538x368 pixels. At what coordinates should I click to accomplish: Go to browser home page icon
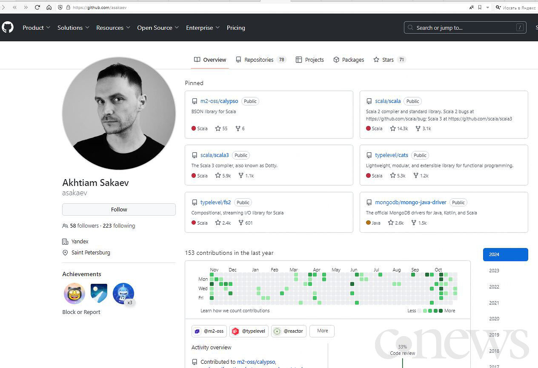tap(49, 7)
